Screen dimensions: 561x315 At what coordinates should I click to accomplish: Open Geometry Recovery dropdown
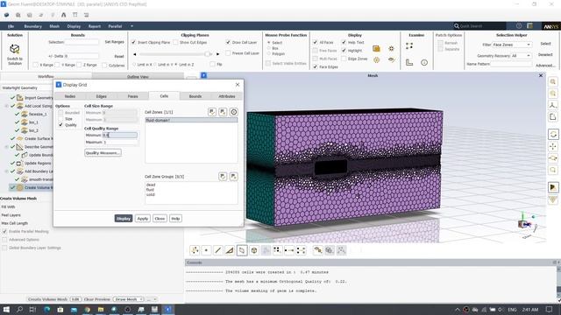[522, 56]
